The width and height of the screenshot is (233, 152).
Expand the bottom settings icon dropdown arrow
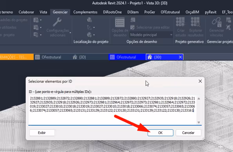tap(41, 35)
